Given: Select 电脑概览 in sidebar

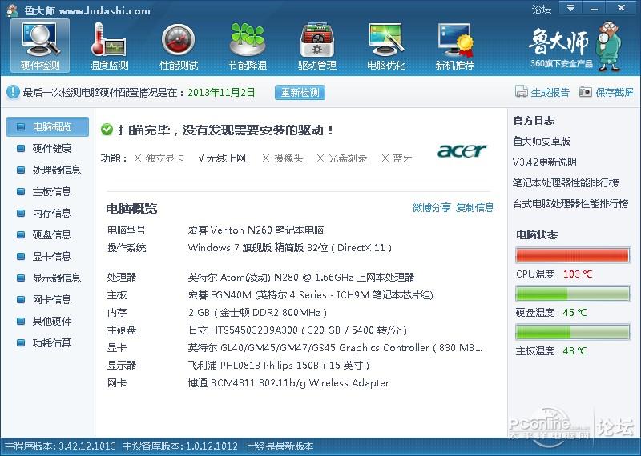Looking at the screenshot, I should (x=48, y=126).
